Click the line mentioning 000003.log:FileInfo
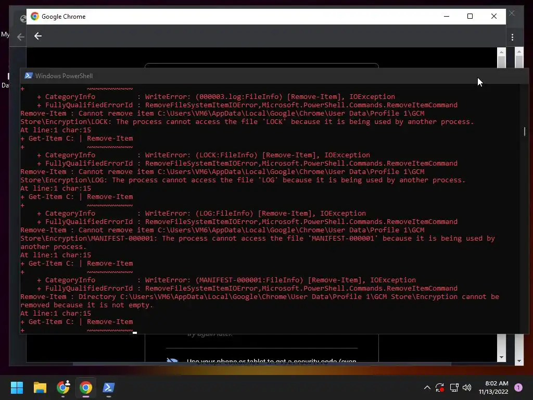The width and height of the screenshot is (533, 400). point(216,96)
